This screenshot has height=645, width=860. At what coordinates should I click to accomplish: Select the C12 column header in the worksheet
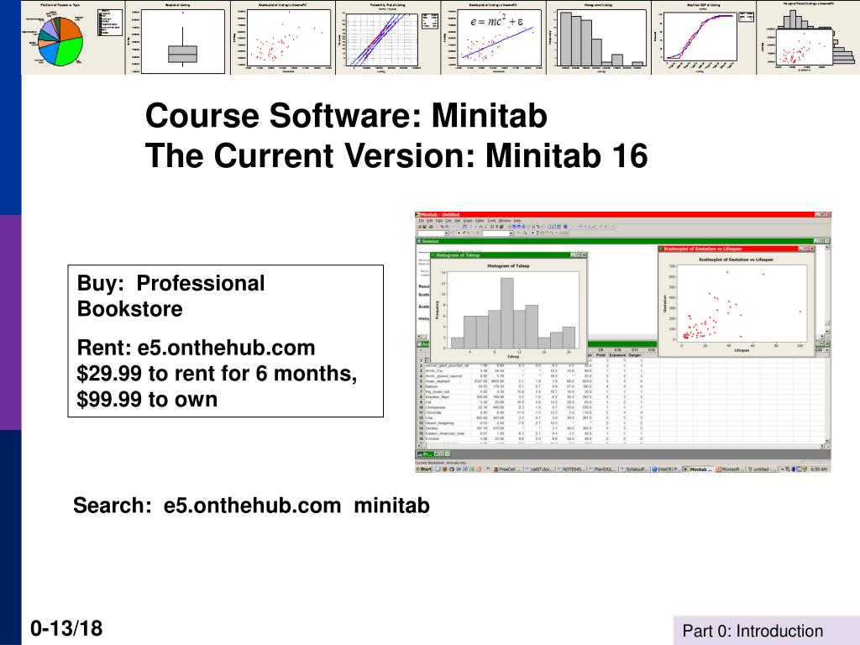pos(651,350)
